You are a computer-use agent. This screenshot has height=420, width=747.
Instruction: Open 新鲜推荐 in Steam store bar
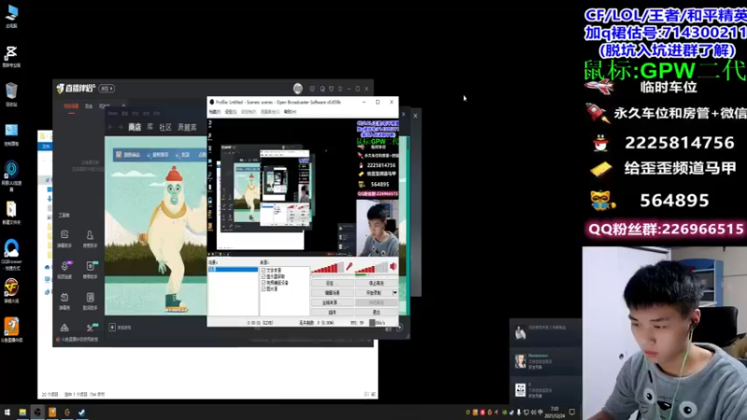coord(160,155)
